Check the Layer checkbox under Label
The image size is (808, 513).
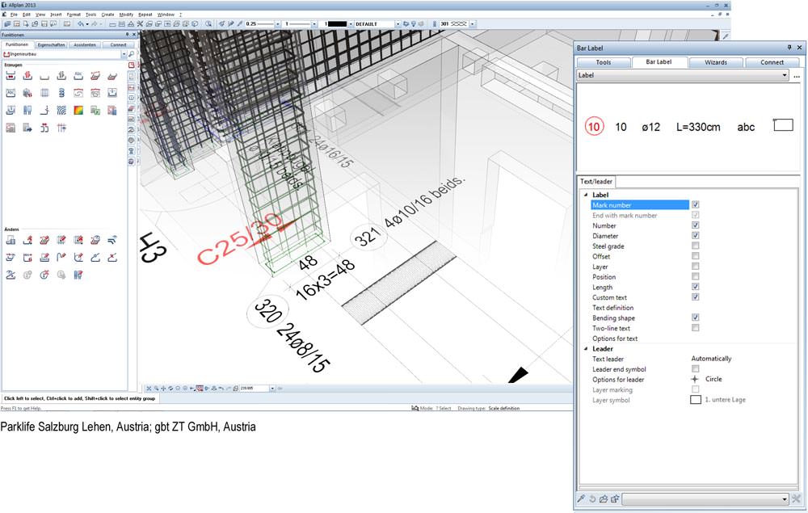(x=695, y=267)
